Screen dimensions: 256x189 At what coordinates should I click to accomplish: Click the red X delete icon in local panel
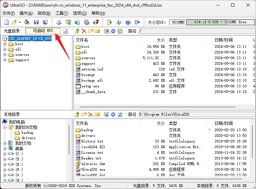(x=91, y=115)
